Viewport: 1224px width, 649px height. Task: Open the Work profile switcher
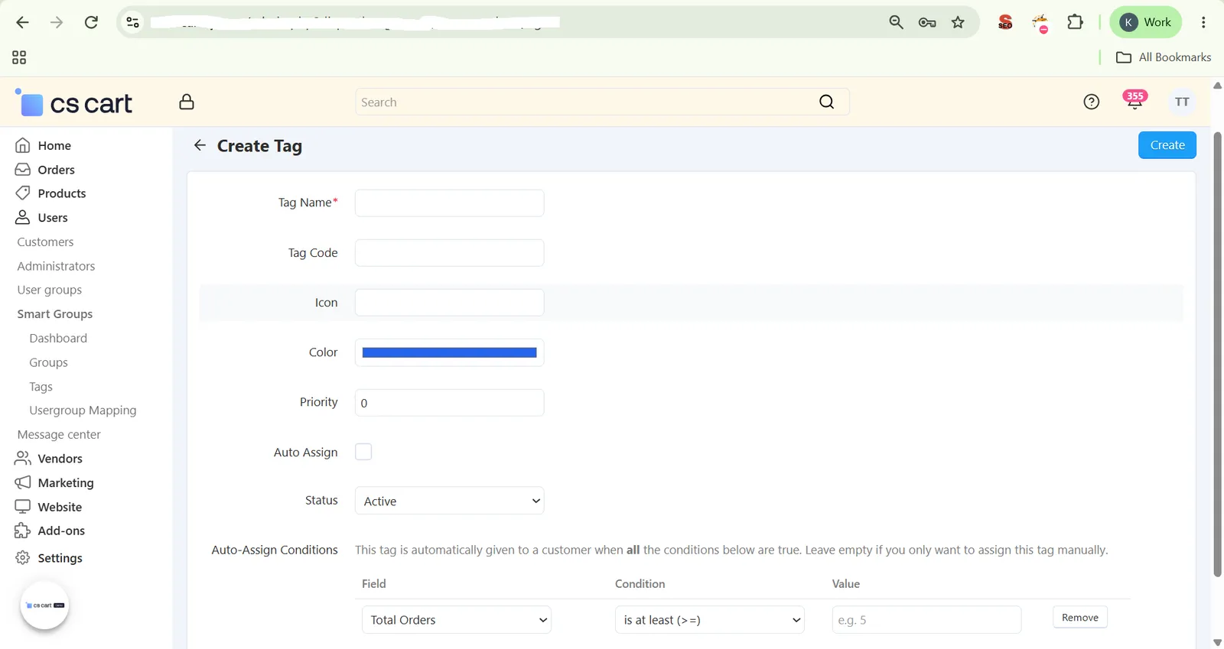pos(1145,22)
